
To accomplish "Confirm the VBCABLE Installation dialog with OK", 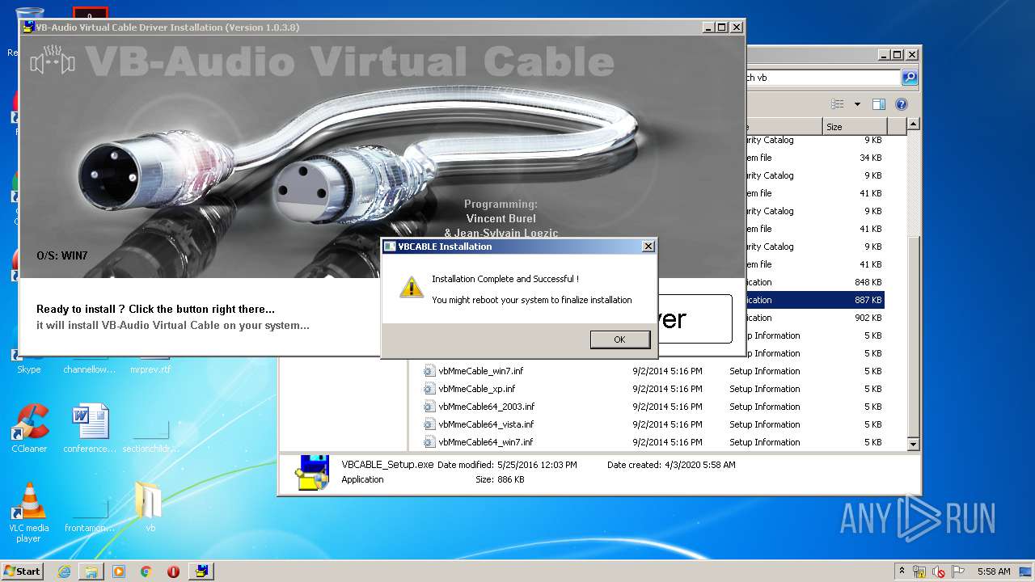I will pyautogui.click(x=619, y=339).
